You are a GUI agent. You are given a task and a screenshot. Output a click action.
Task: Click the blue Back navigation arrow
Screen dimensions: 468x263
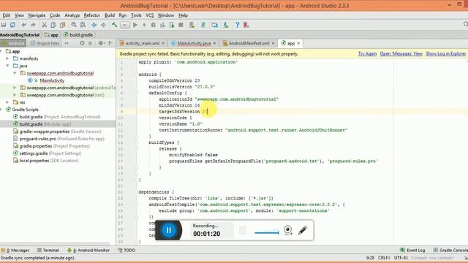pos(94,25)
